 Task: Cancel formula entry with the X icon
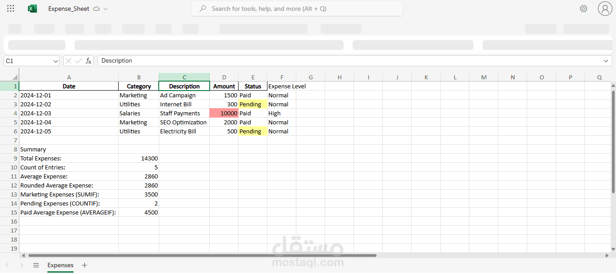point(69,61)
